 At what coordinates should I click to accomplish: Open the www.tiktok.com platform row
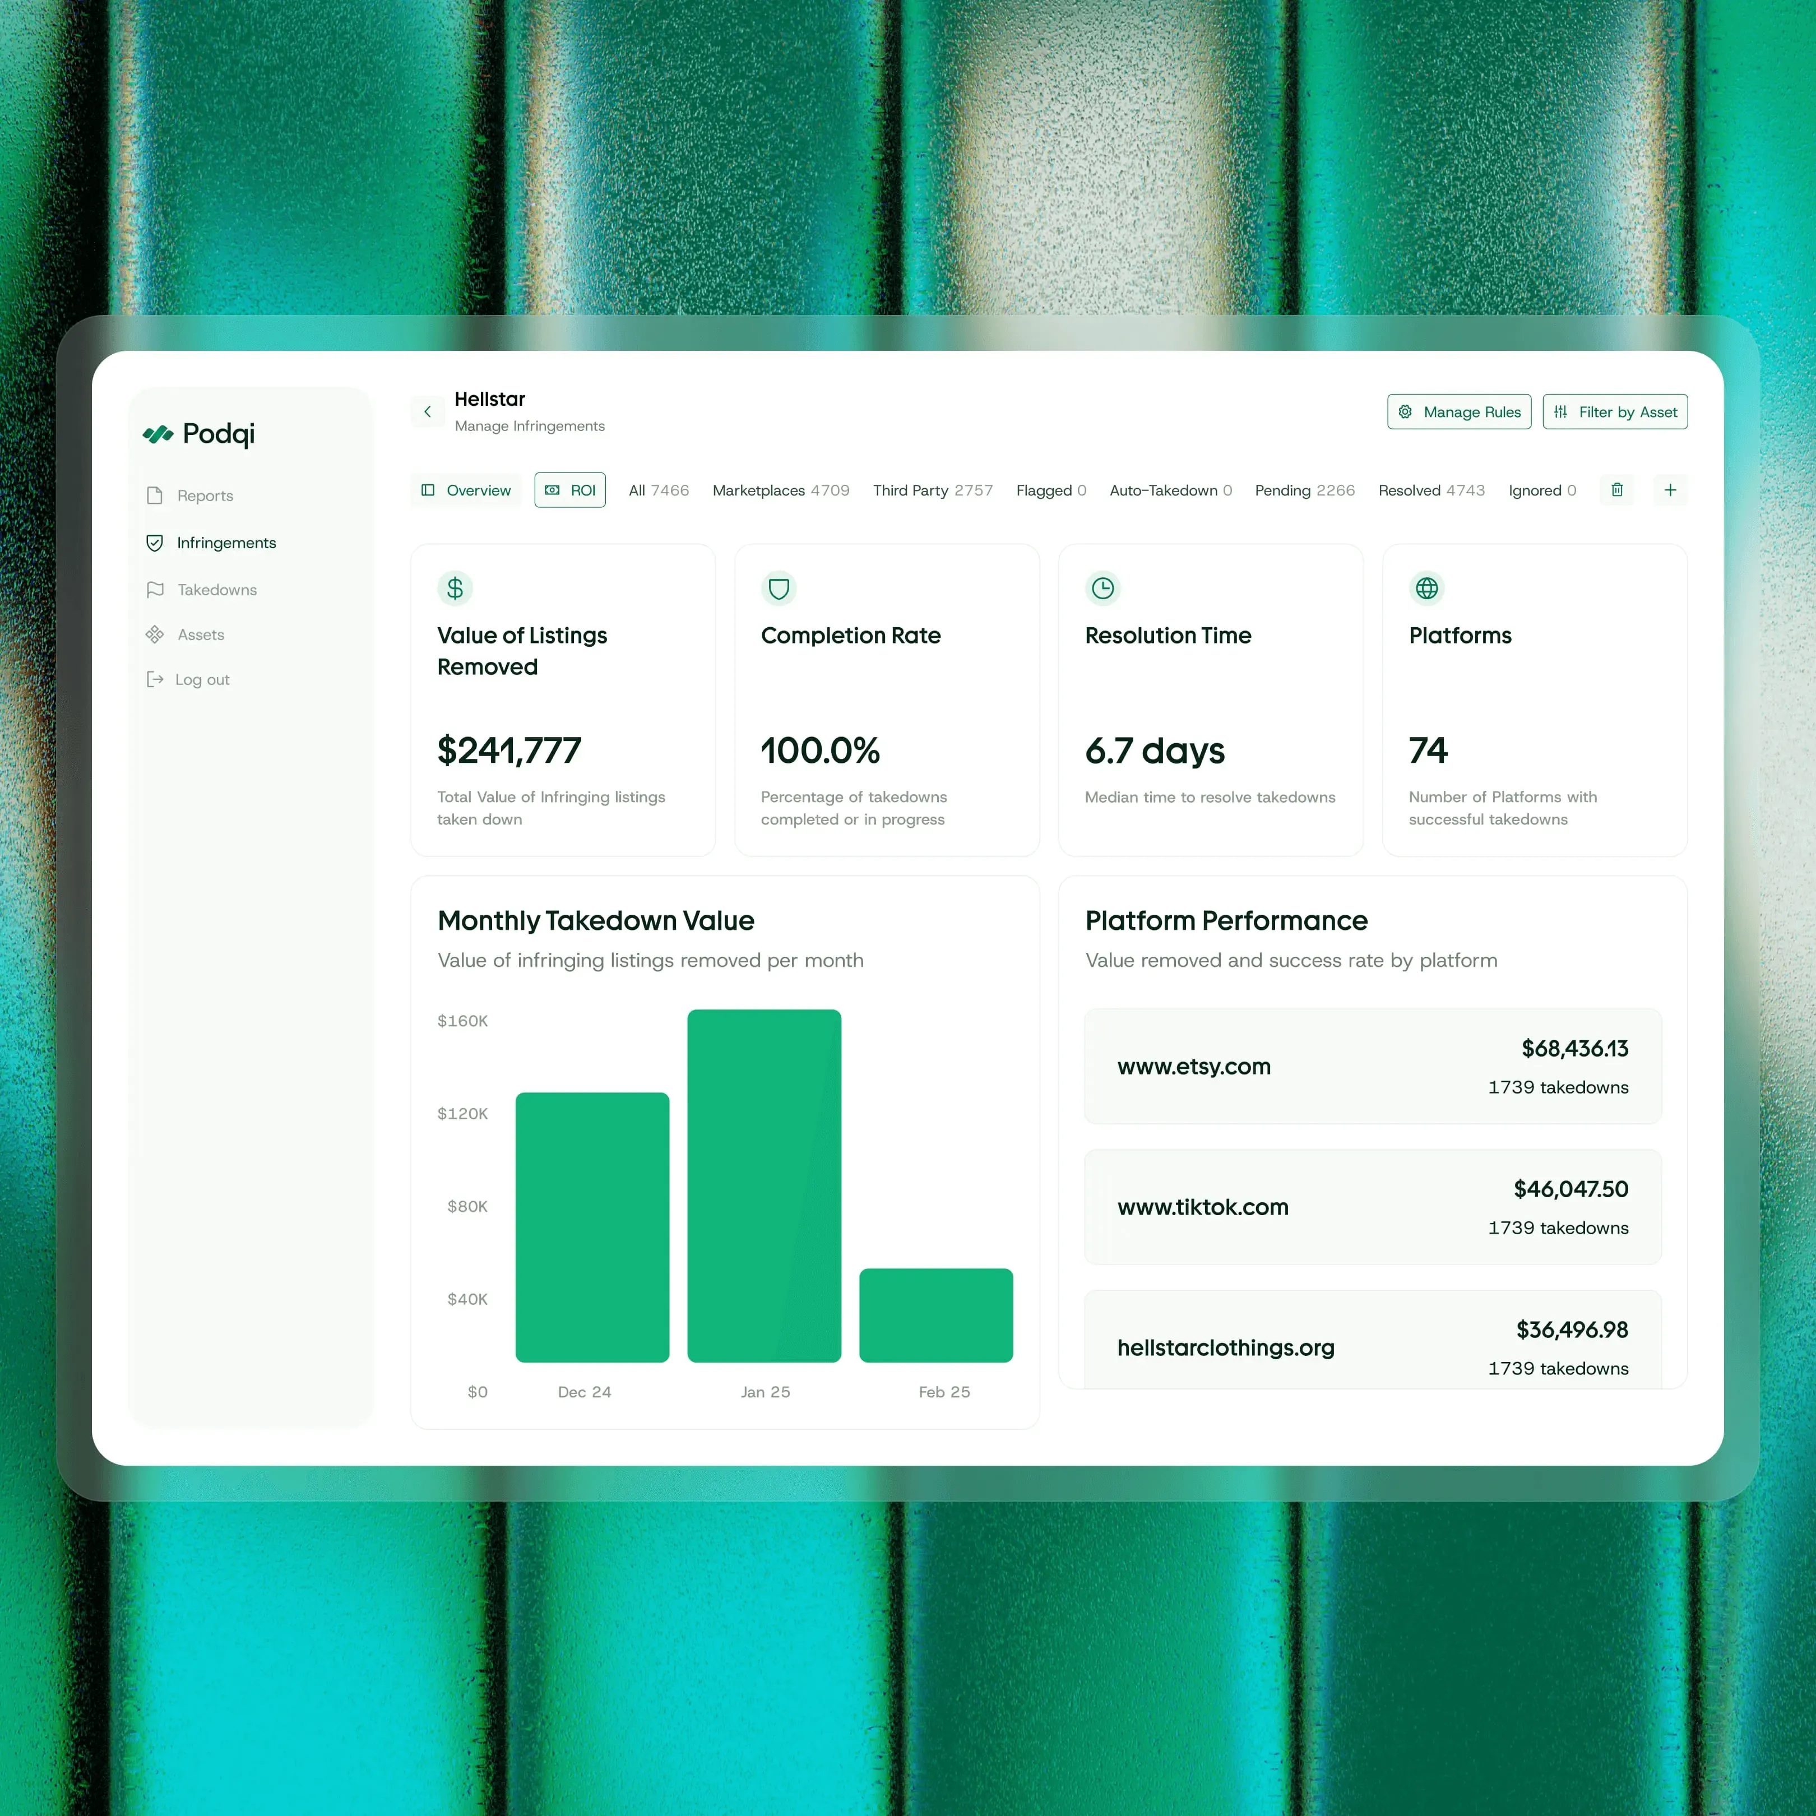[x=1372, y=1207]
